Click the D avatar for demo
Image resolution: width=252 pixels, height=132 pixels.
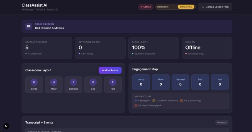click(x=34, y=82)
